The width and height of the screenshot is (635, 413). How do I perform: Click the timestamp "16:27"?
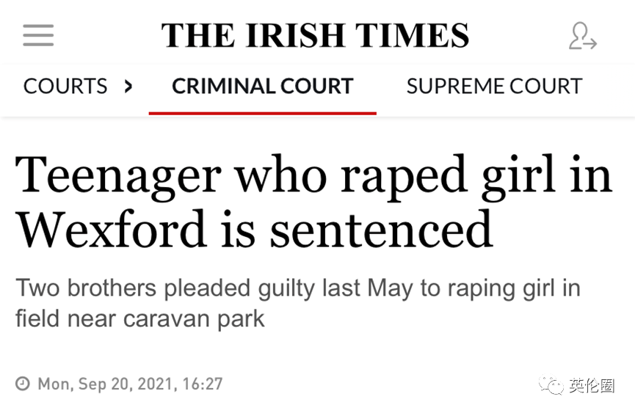[203, 384]
